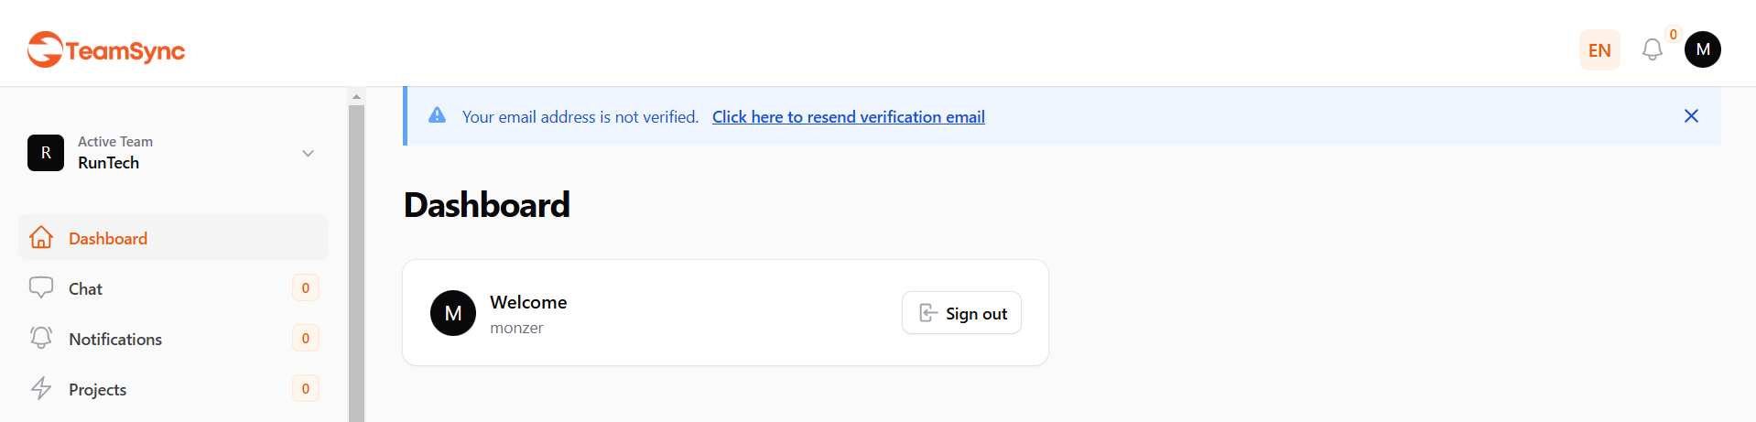This screenshot has height=422, width=1756.
Task: Click the Notifications bell icon in sidebar
Action: click(x=41, y=339)
